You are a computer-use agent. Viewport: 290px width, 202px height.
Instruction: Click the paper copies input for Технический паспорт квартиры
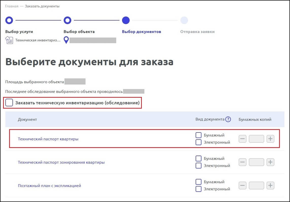click(256, 139)
